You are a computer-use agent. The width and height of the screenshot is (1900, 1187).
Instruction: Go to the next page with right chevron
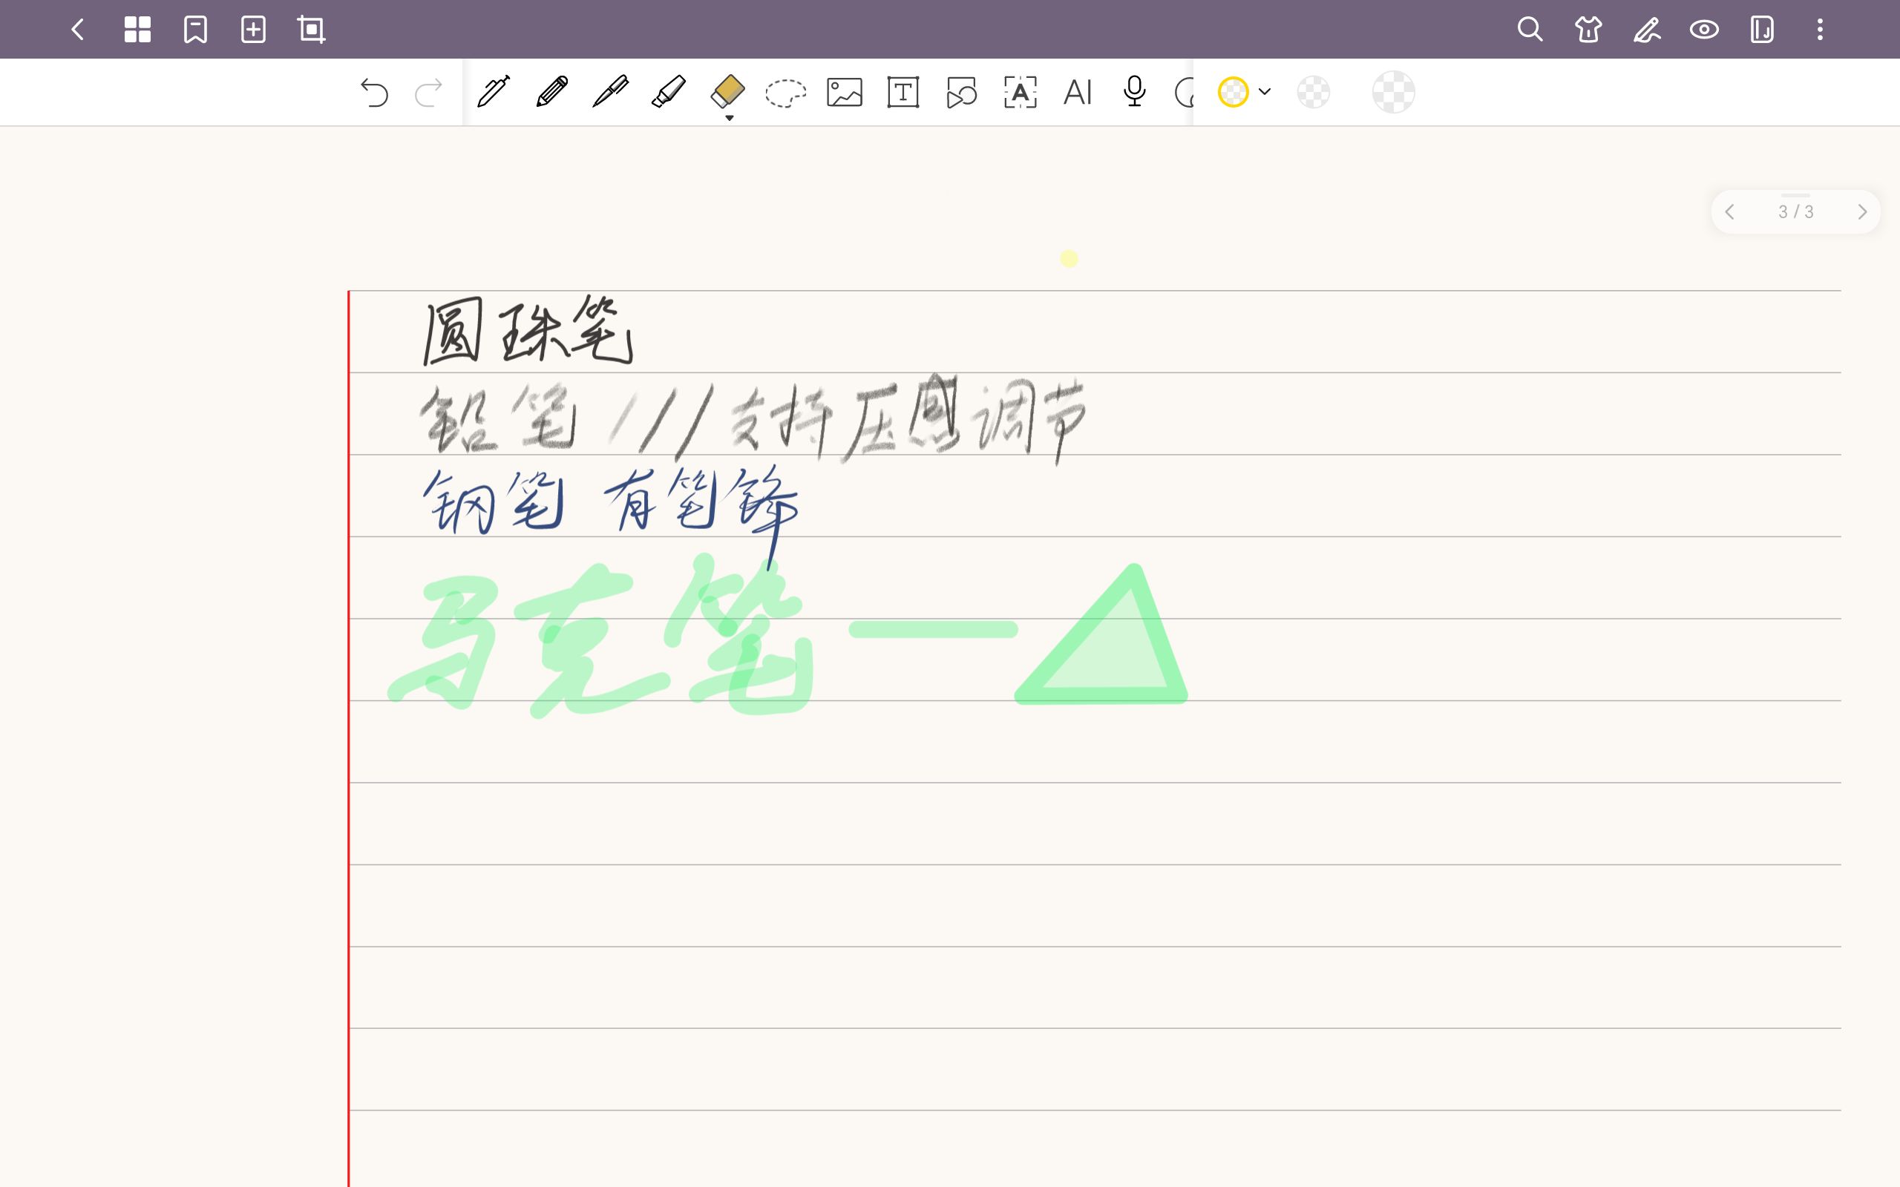tap(1864, 211)
